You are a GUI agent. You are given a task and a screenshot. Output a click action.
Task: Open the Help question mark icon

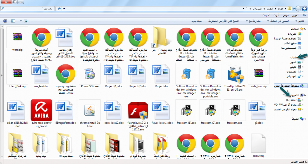point(5,21)
